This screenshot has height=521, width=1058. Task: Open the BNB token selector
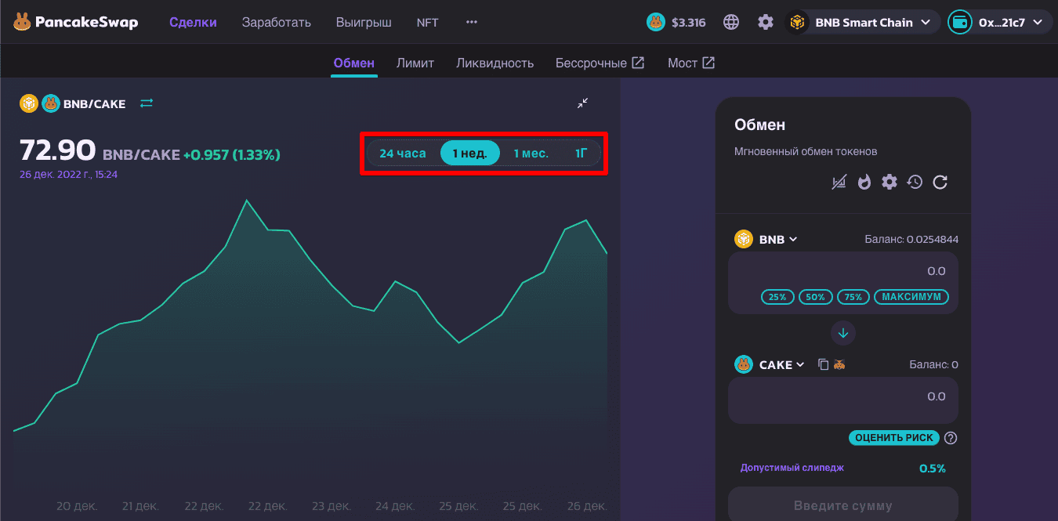coord(766,239)
